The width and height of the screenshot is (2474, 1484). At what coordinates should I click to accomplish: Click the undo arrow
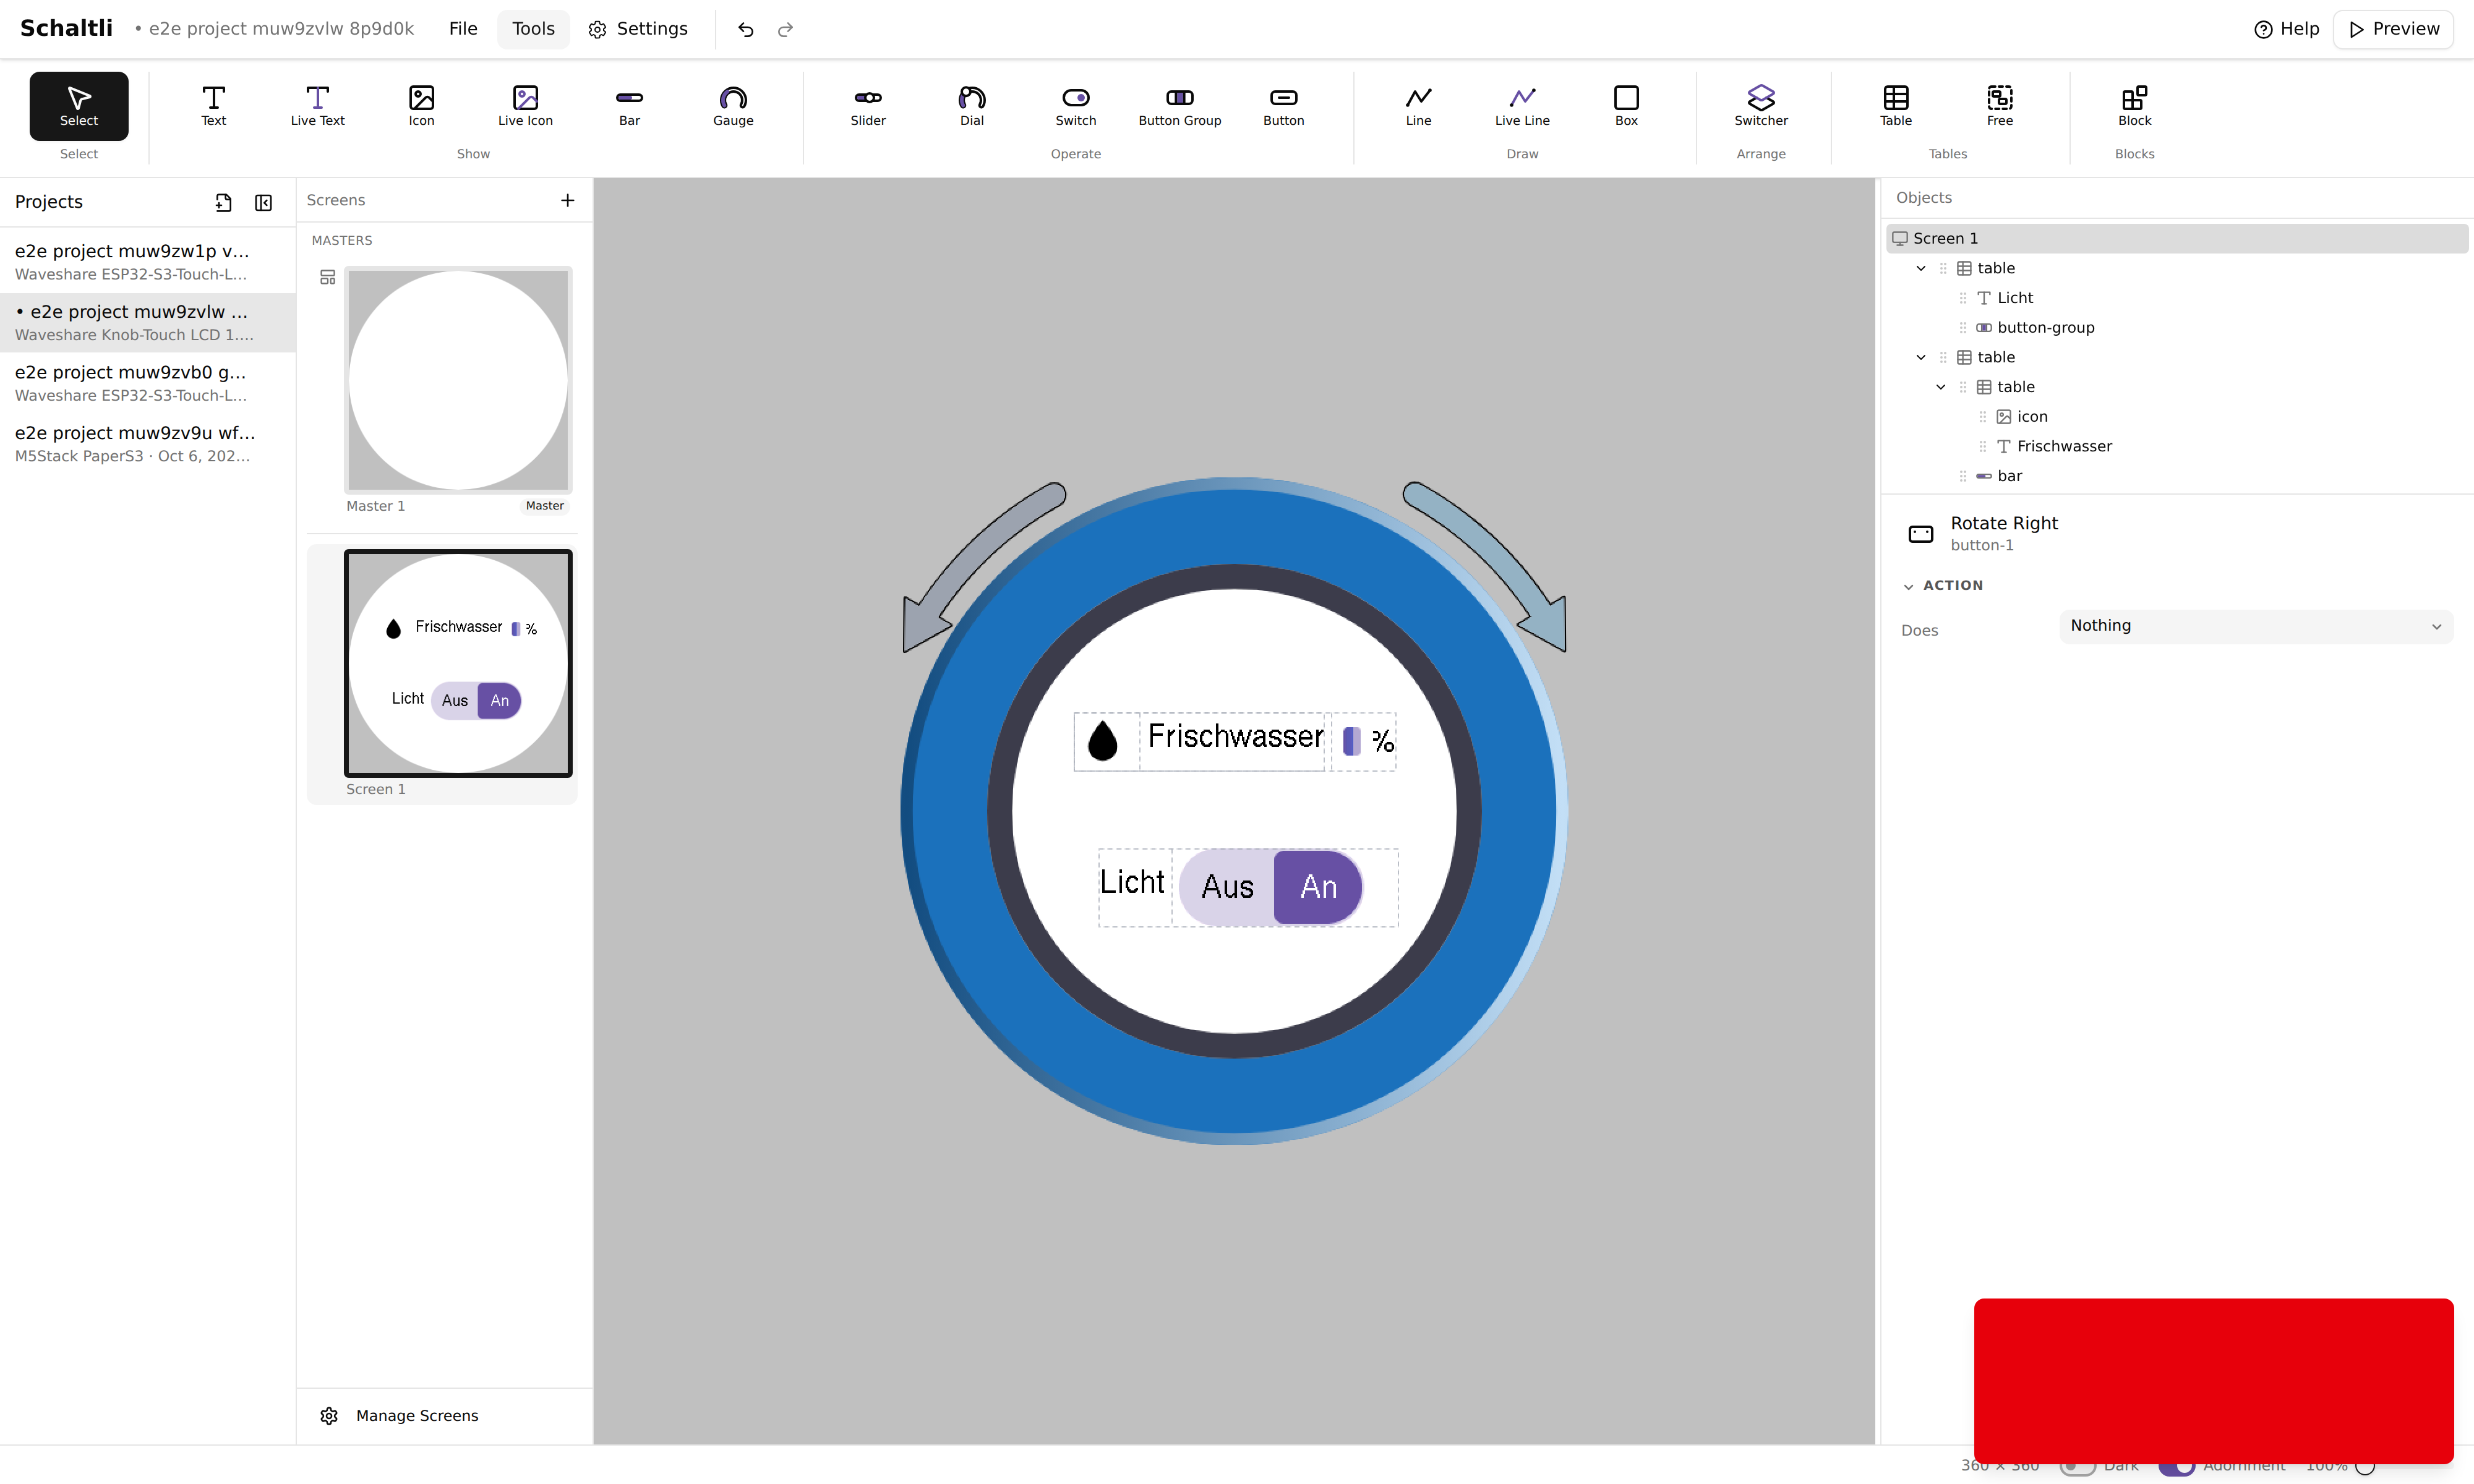(x=746, y=29)
